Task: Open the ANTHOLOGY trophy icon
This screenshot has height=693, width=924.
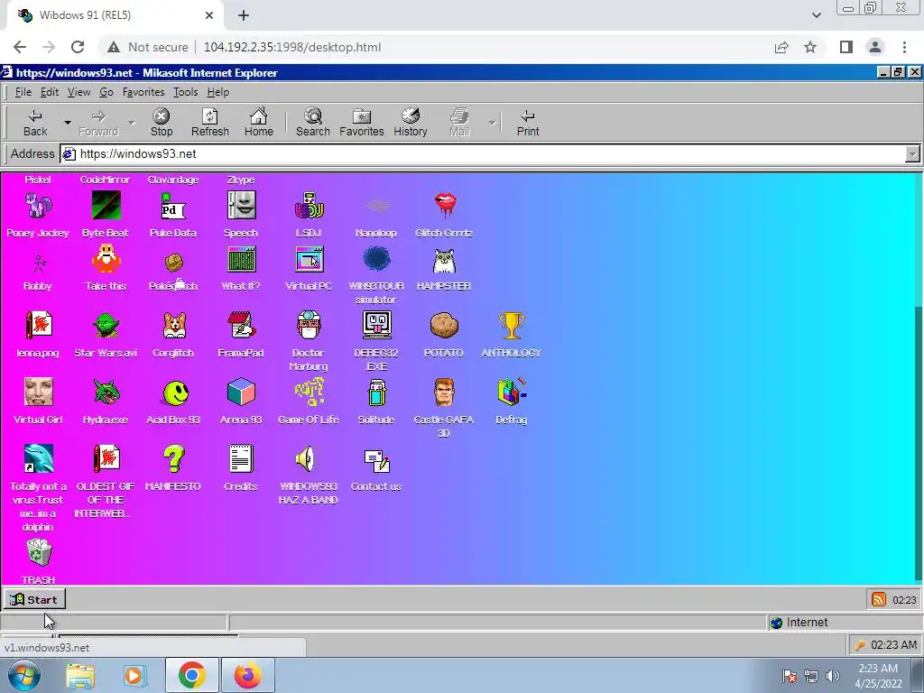Action: pos(512,325)
